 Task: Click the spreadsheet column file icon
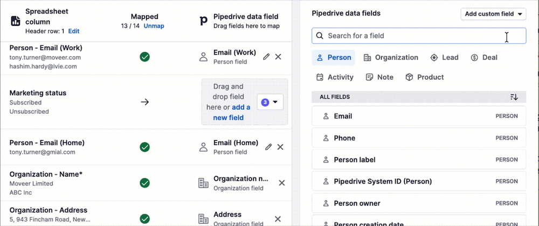[x=15, y=21]
